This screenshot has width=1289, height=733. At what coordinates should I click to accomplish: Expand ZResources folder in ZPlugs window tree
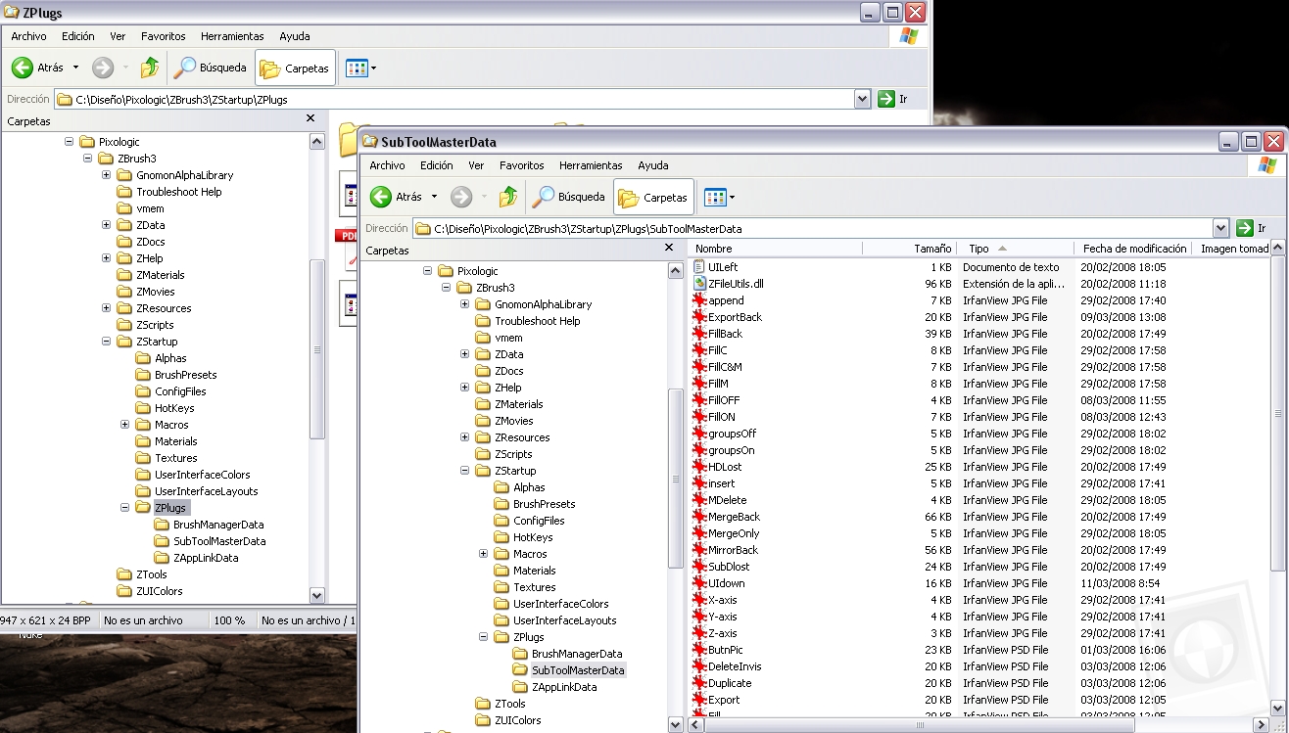[106, 307]
